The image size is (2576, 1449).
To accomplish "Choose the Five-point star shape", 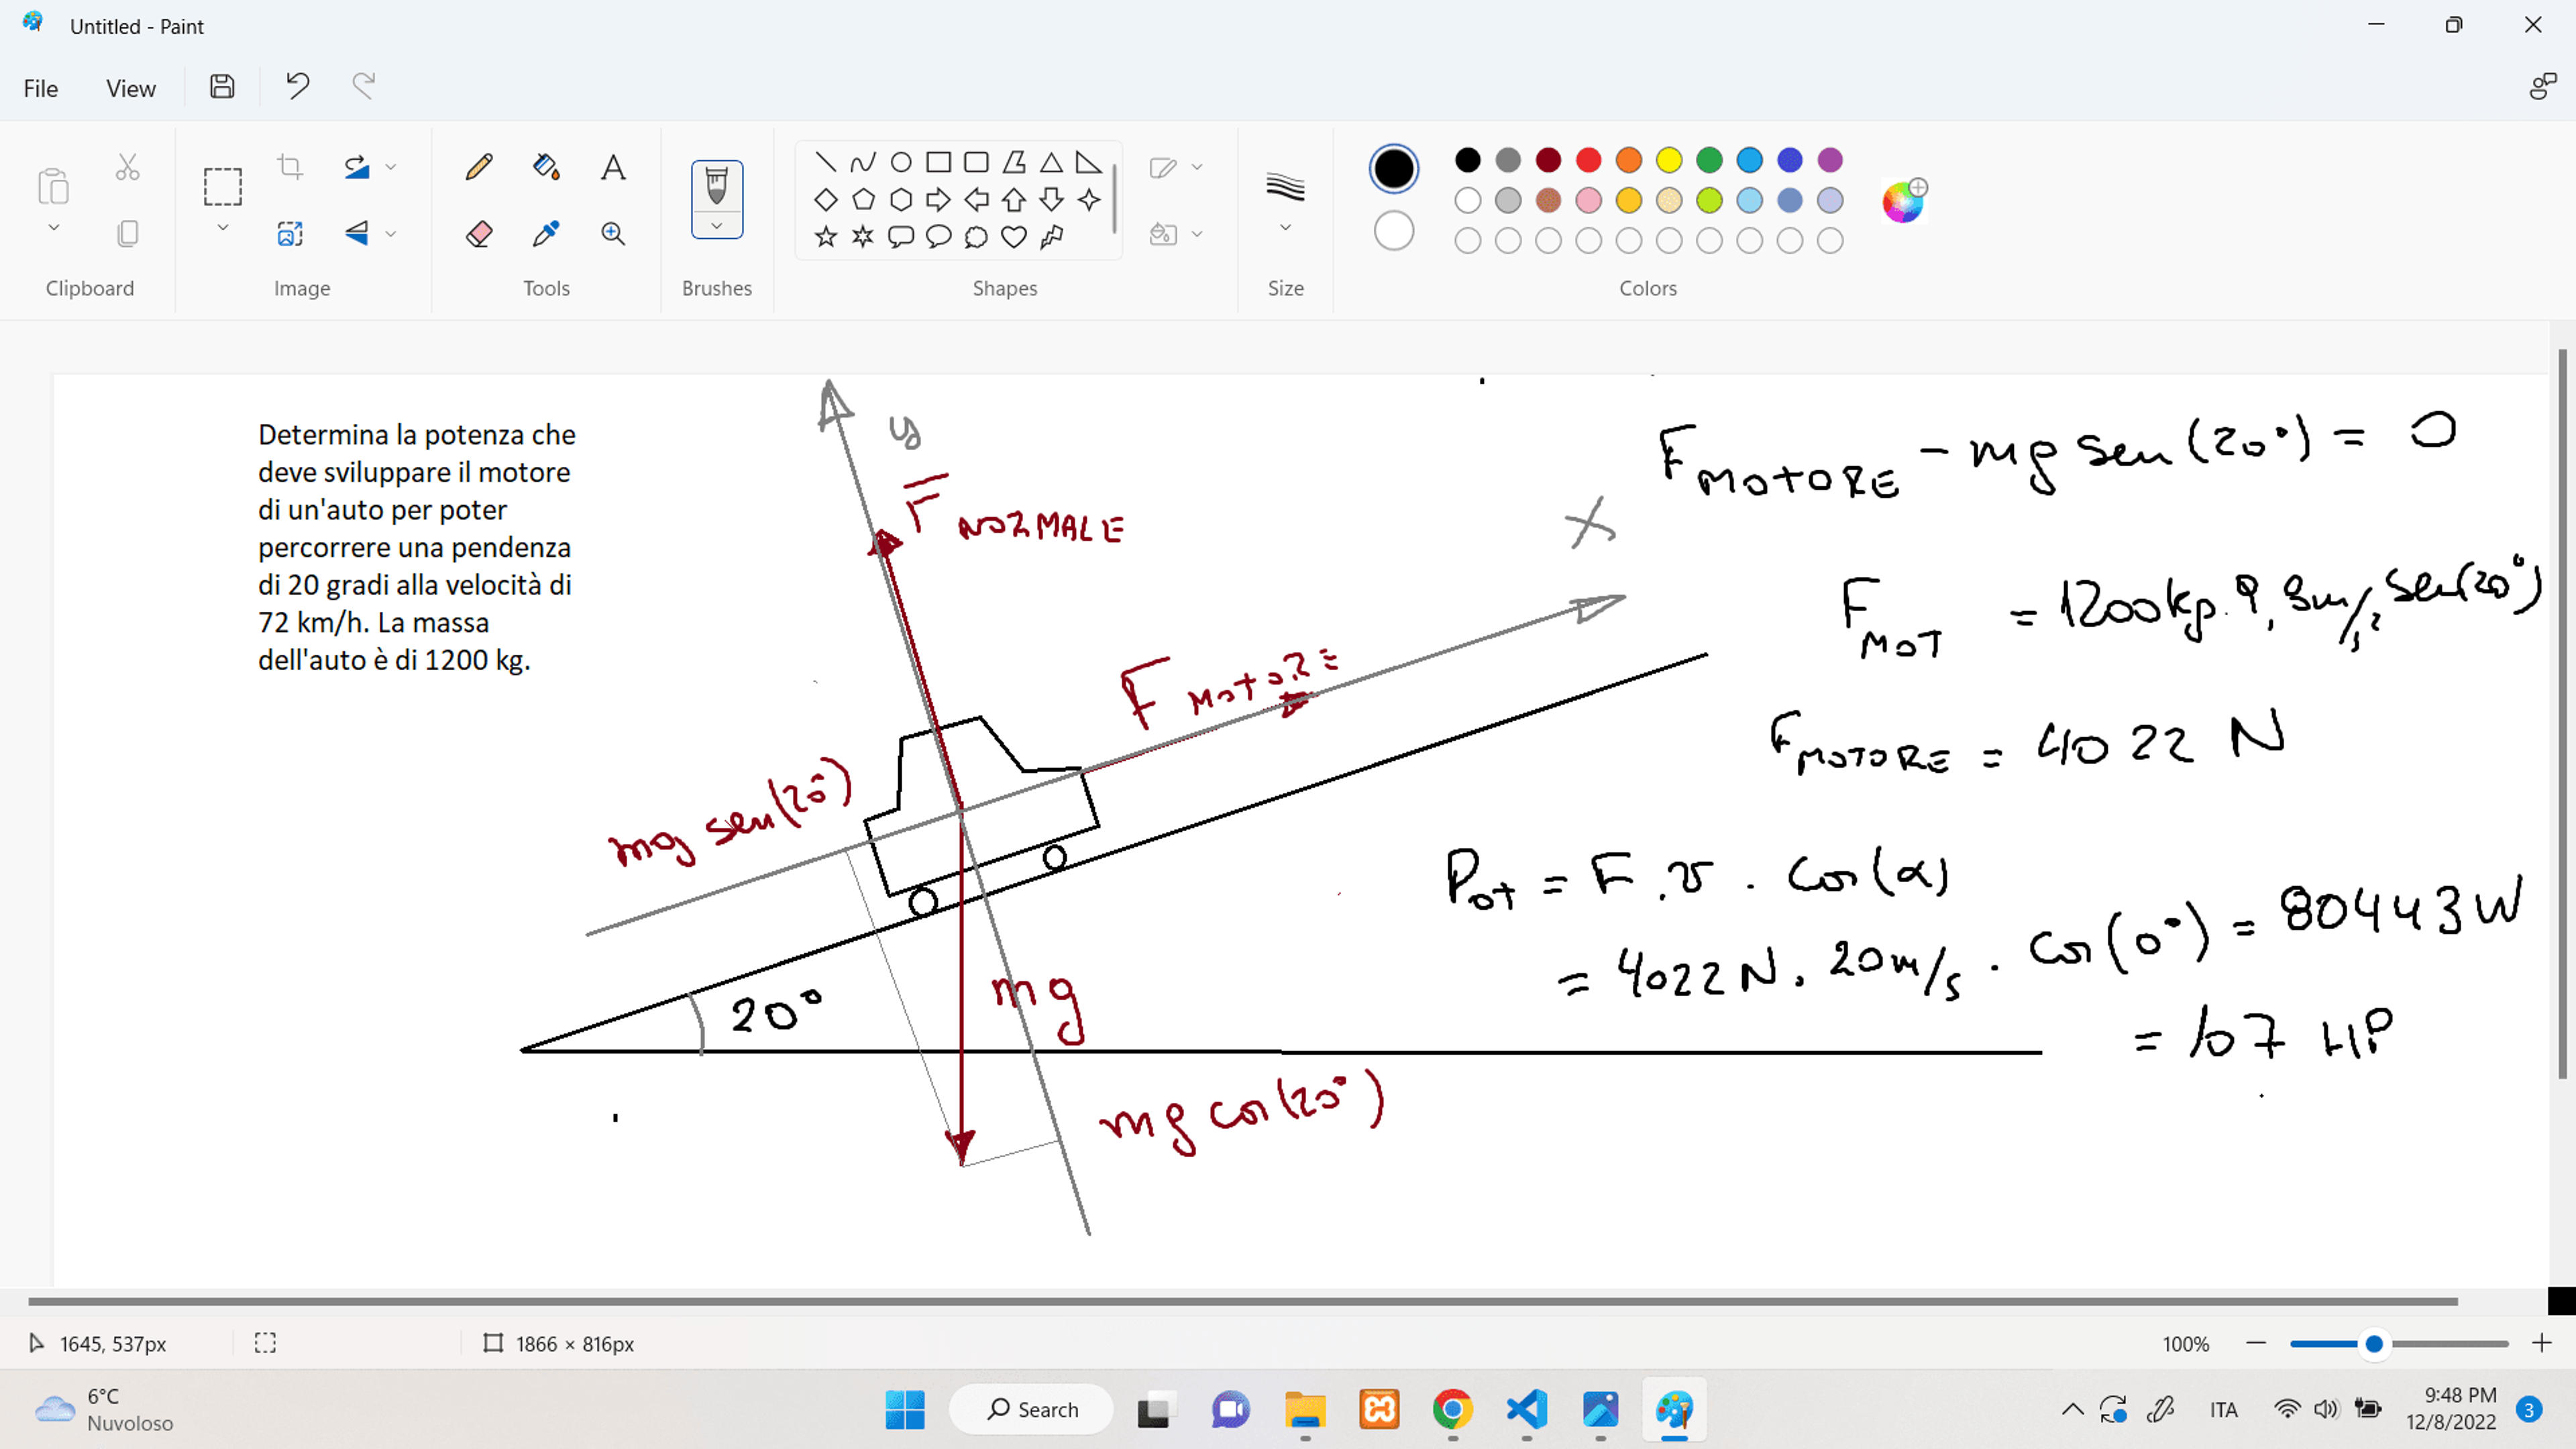I will point(825,236).
